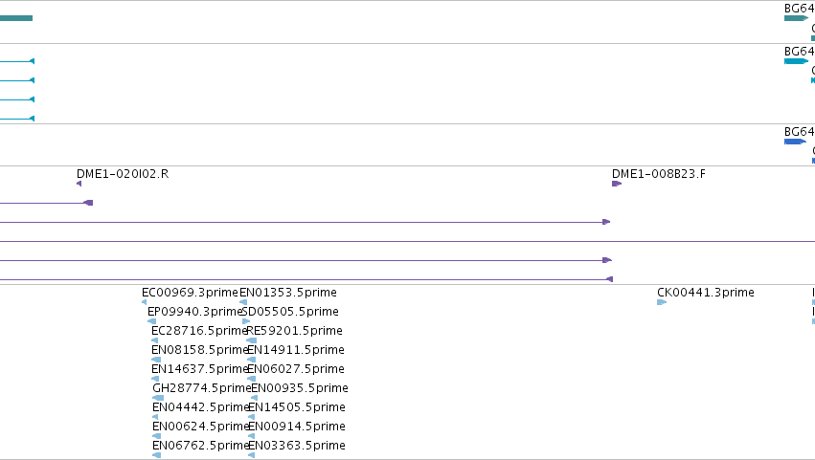Image resolution: width=815 pixels, height=460 pixels.
Task: Select the DME1-008B23.F feature label
Action: (x=659, y=174)
